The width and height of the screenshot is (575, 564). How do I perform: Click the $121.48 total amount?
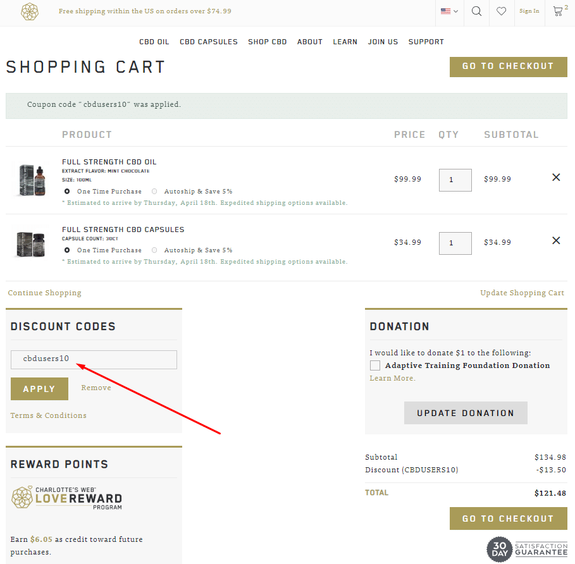click(550, 493)
